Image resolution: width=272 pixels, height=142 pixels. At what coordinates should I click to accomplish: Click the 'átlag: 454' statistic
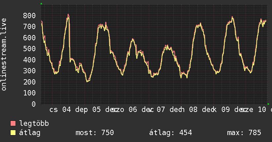[x=171, y=133]
